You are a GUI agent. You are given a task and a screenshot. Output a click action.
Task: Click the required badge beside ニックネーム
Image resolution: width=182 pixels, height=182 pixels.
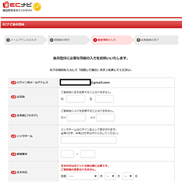coord(14,136)
